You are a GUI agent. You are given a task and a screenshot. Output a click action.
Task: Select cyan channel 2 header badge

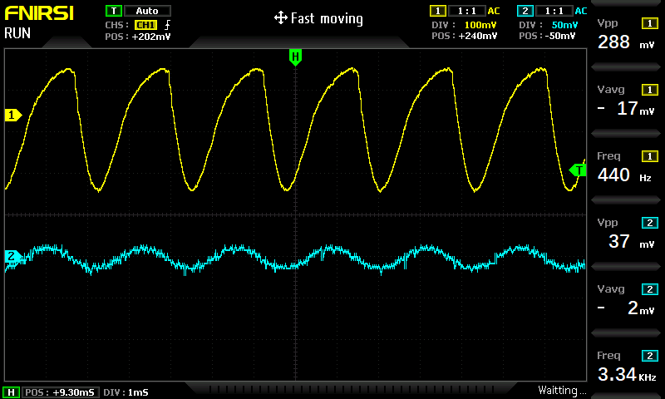[525, 11]
